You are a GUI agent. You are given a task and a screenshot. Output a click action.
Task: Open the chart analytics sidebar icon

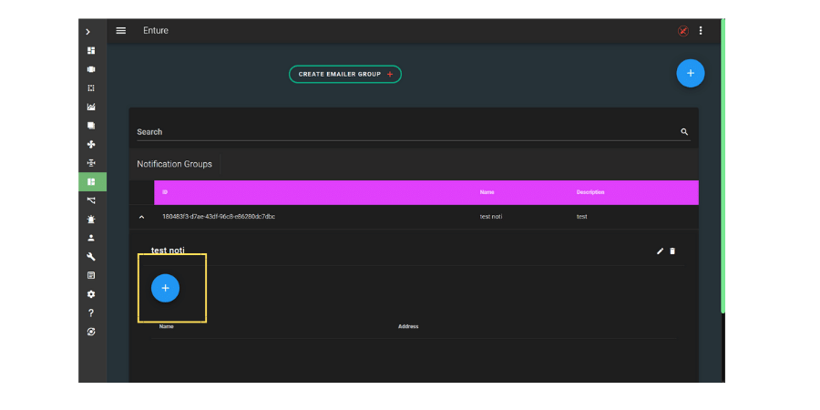click(x=91, y=107)
